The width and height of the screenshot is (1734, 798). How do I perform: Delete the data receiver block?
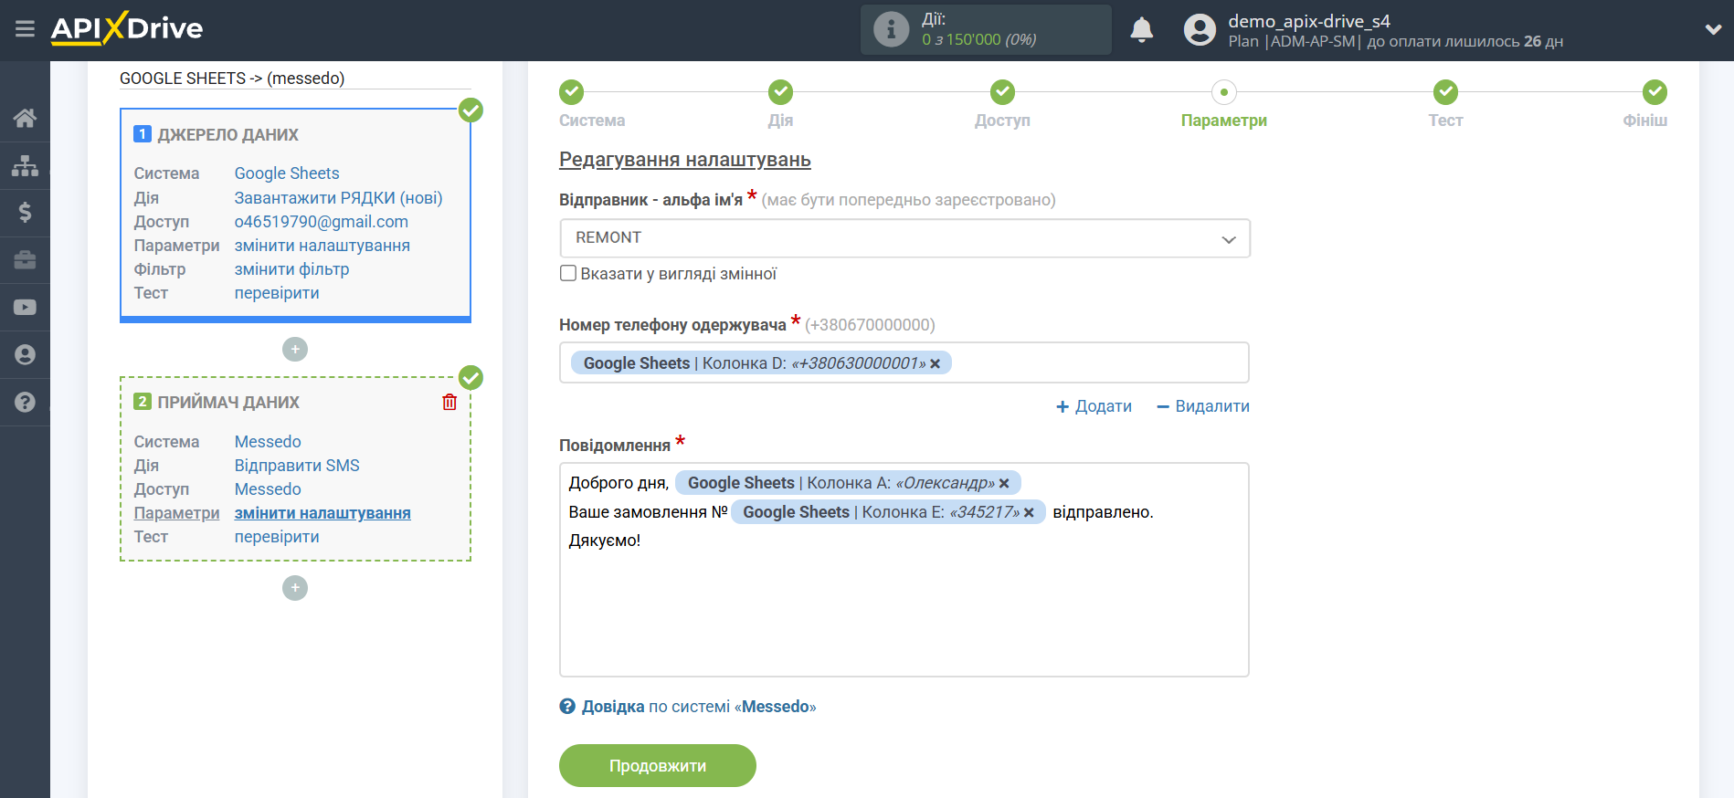coord(449,402)
